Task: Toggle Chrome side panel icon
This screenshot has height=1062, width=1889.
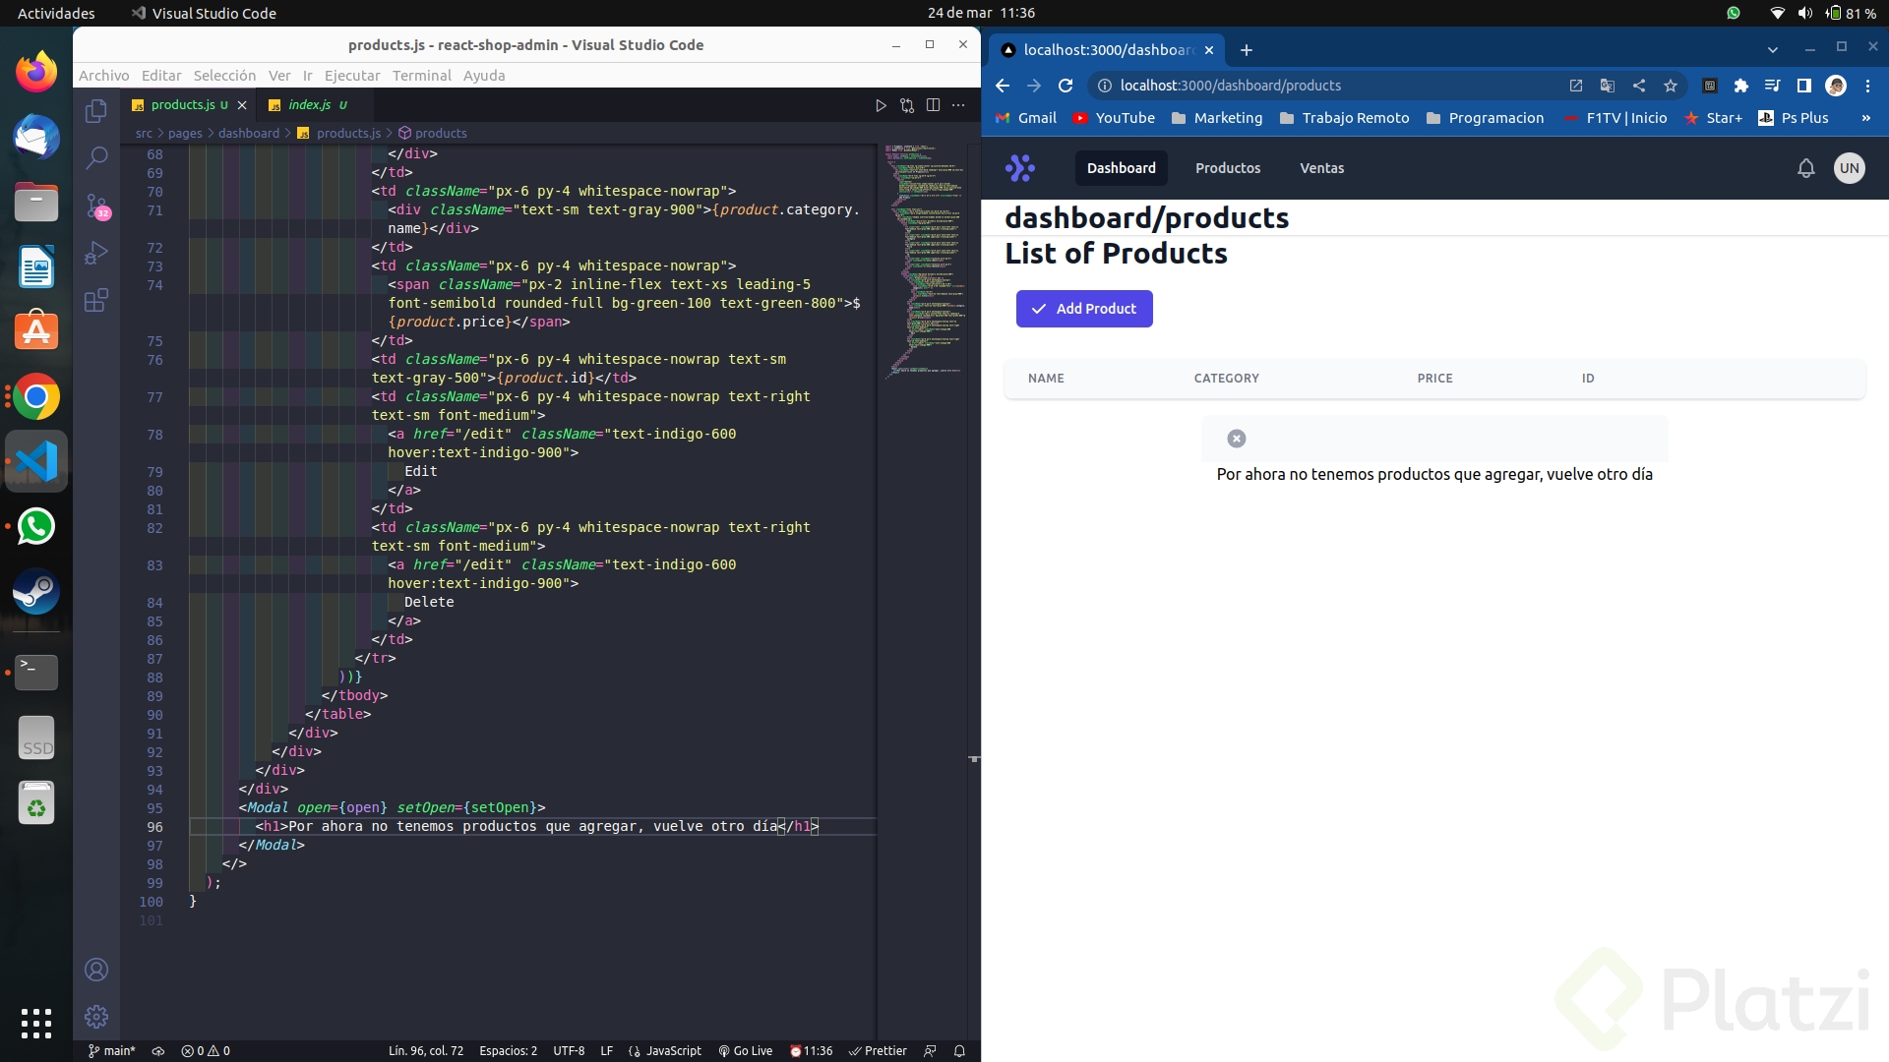Action: pos(1803,86)
